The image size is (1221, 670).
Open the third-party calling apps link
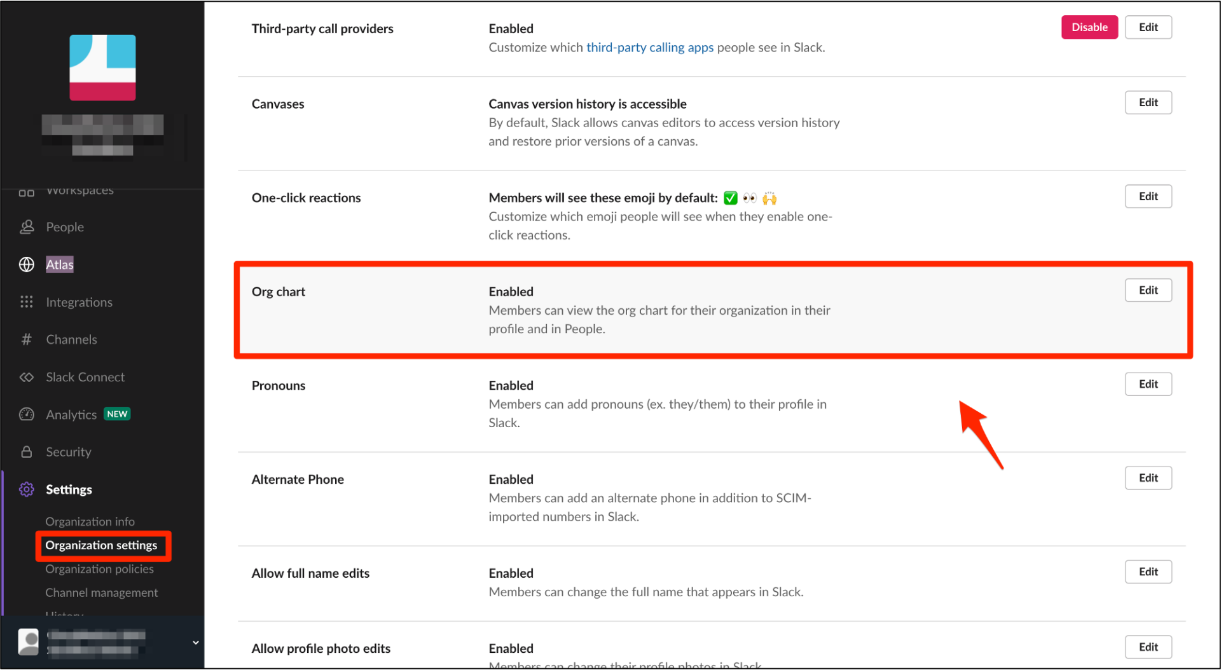tap(649, 47)
